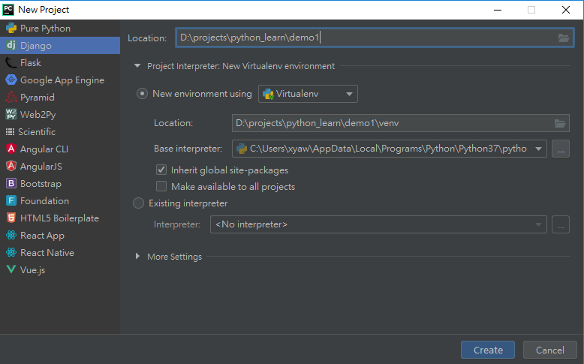Screen dimensions: 584x364
Task: Select the React App icon
Action: (11, 236)
